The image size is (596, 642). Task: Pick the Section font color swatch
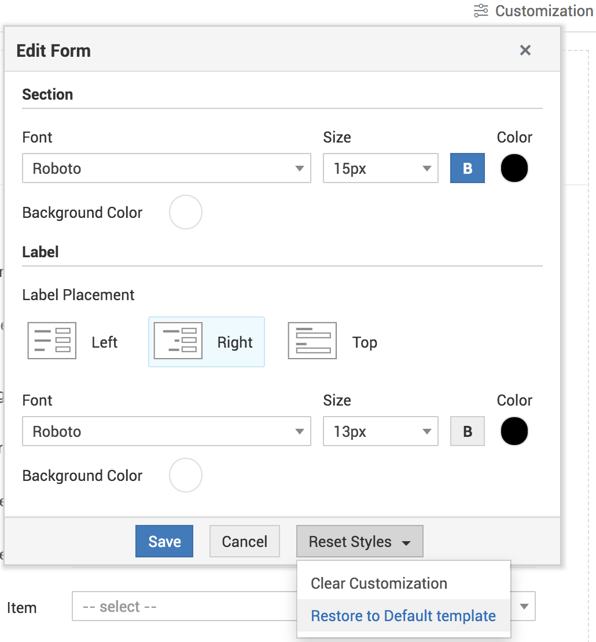(x=514, y=169)
